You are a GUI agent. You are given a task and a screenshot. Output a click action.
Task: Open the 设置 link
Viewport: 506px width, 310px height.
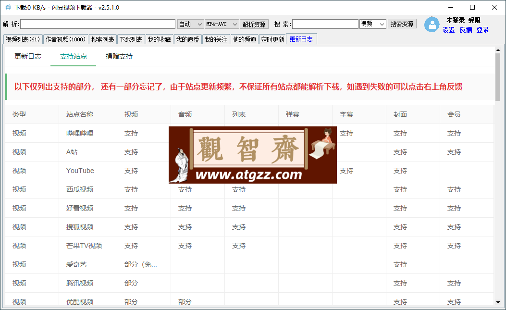click(448, 30)
